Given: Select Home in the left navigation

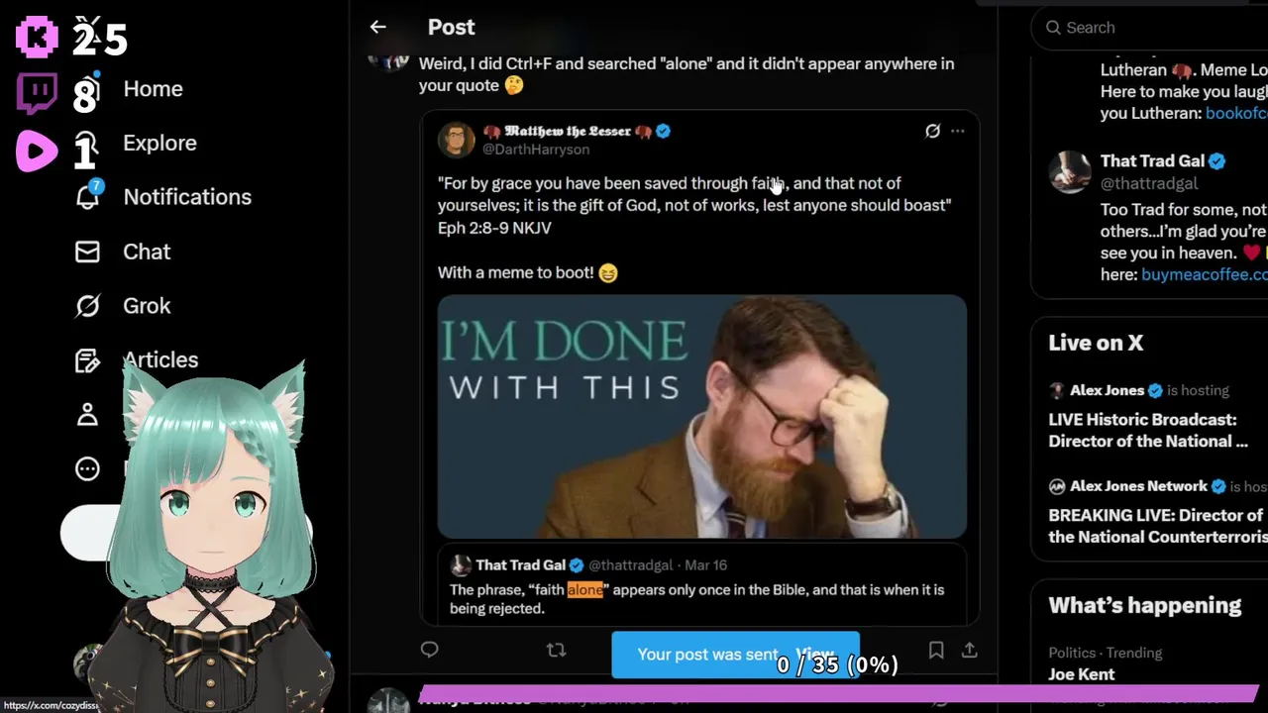Looking at the screenshot, I should tap(153, 89).
